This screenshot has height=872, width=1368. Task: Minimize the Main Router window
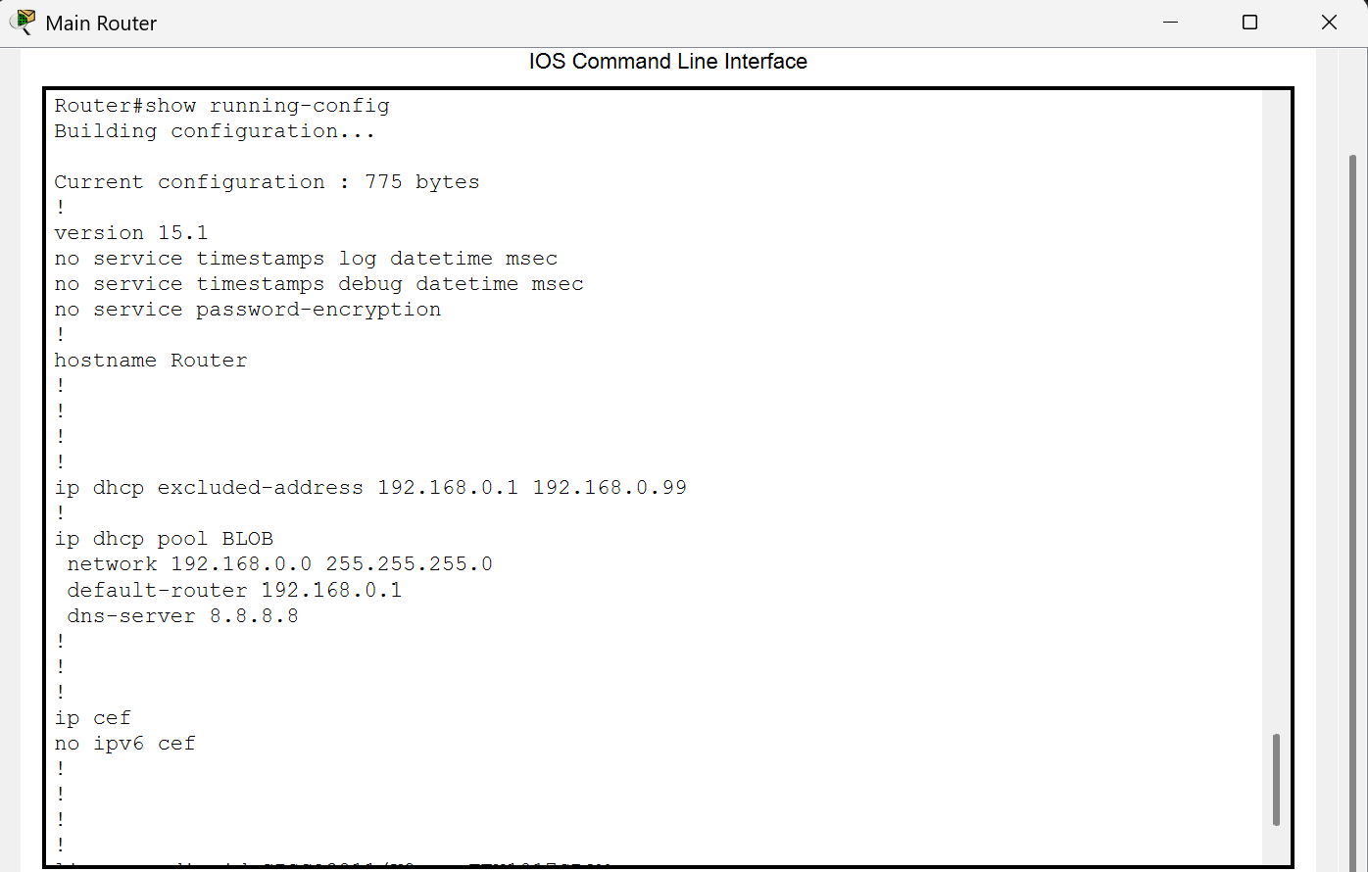pyautogui.click(x=1171, y=23)
